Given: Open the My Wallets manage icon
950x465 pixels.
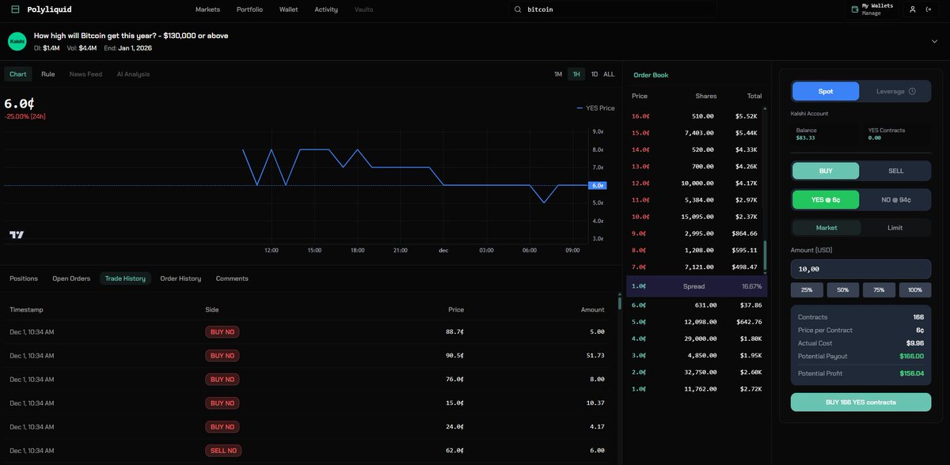Looking at the screenshot, I should 855,9.
